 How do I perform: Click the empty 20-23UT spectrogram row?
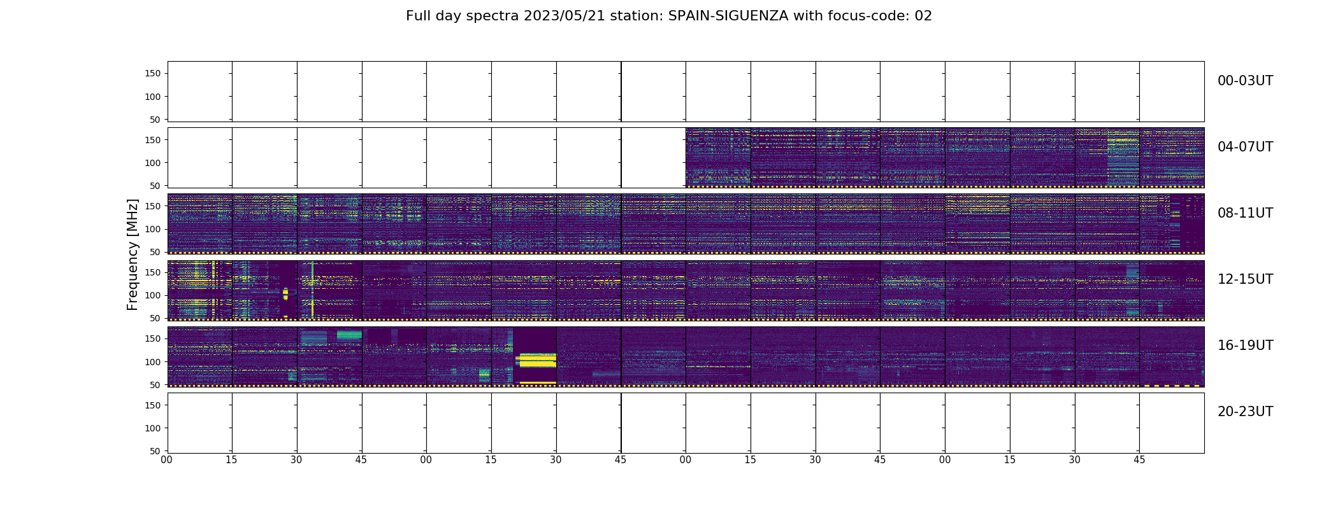tap(686, 422)
